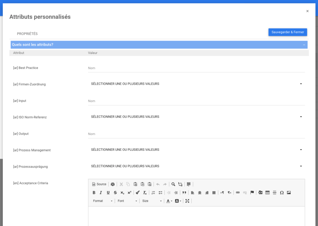Click the 'Attribut' column header
The image size is (318, 226).
19,53
